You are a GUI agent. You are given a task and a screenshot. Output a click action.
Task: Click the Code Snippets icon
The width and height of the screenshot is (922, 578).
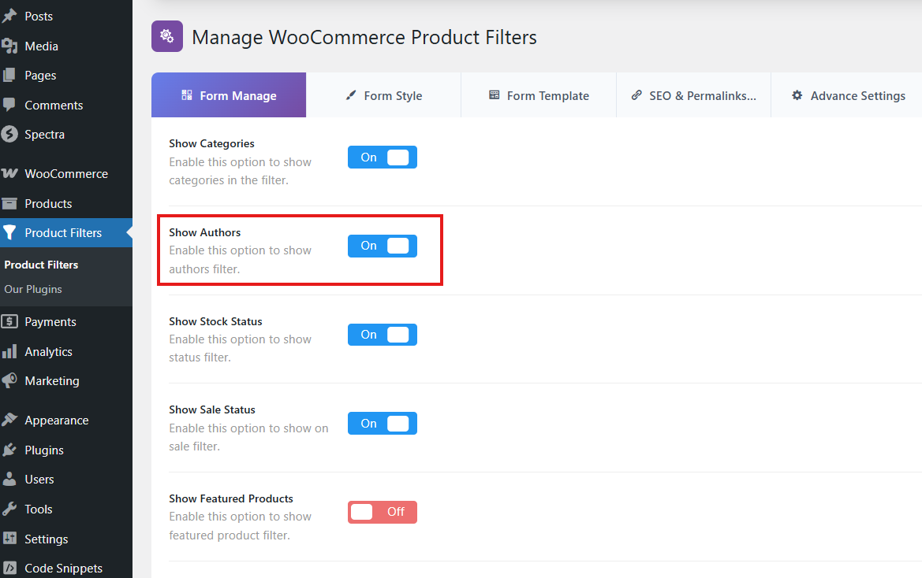(9, 568)
